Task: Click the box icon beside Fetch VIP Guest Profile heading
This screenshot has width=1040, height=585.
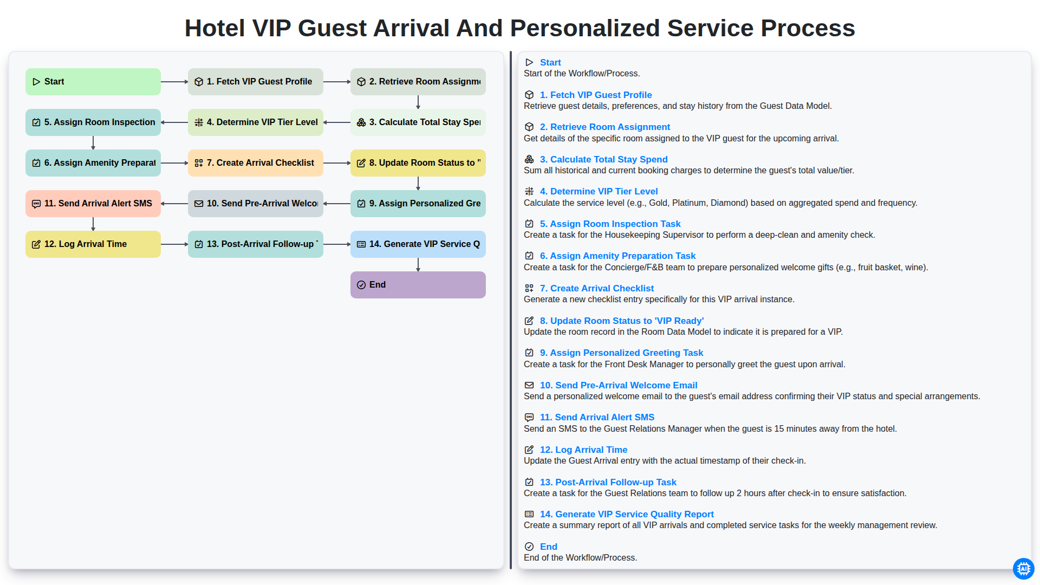Action: [x=529, y=95]
